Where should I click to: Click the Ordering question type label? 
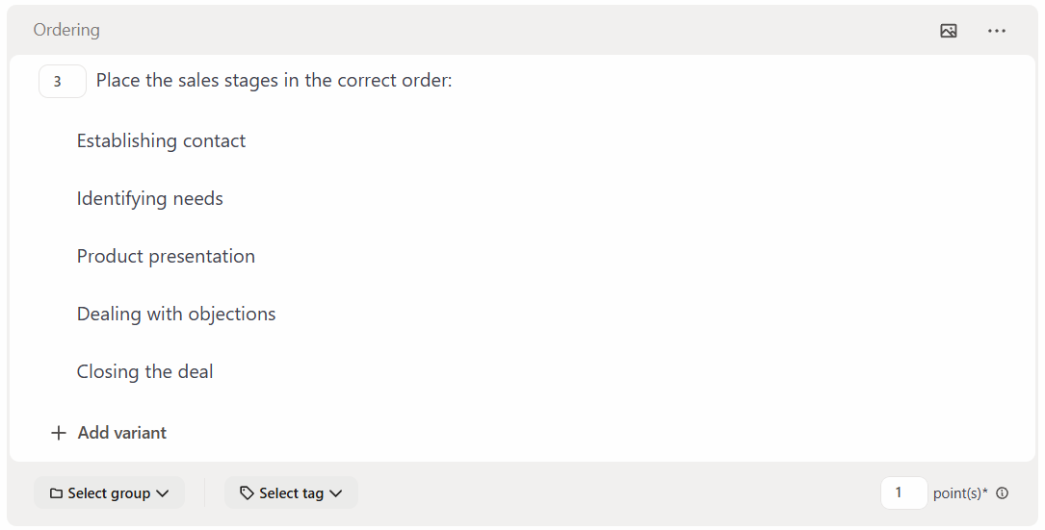(x=66, y=30)
